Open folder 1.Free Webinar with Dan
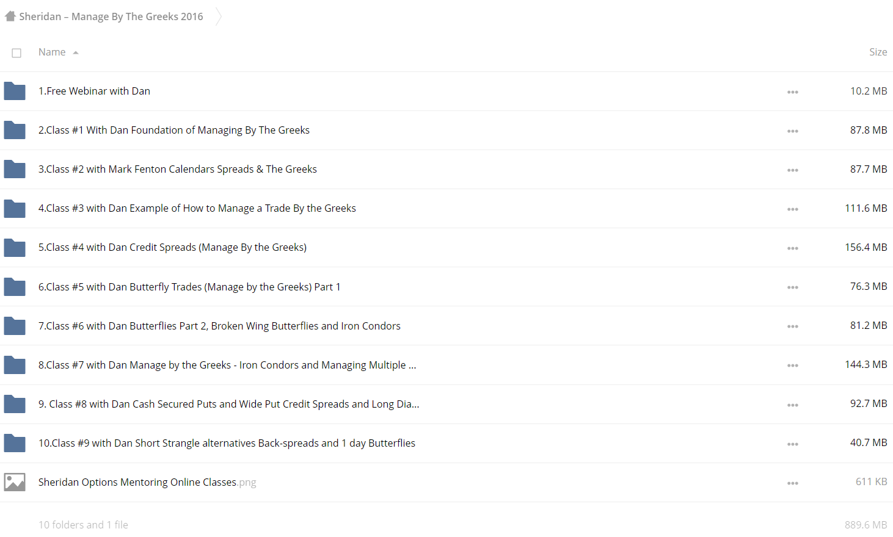The height and width of the screenshot is (537, 893). [x=94, y=91]
